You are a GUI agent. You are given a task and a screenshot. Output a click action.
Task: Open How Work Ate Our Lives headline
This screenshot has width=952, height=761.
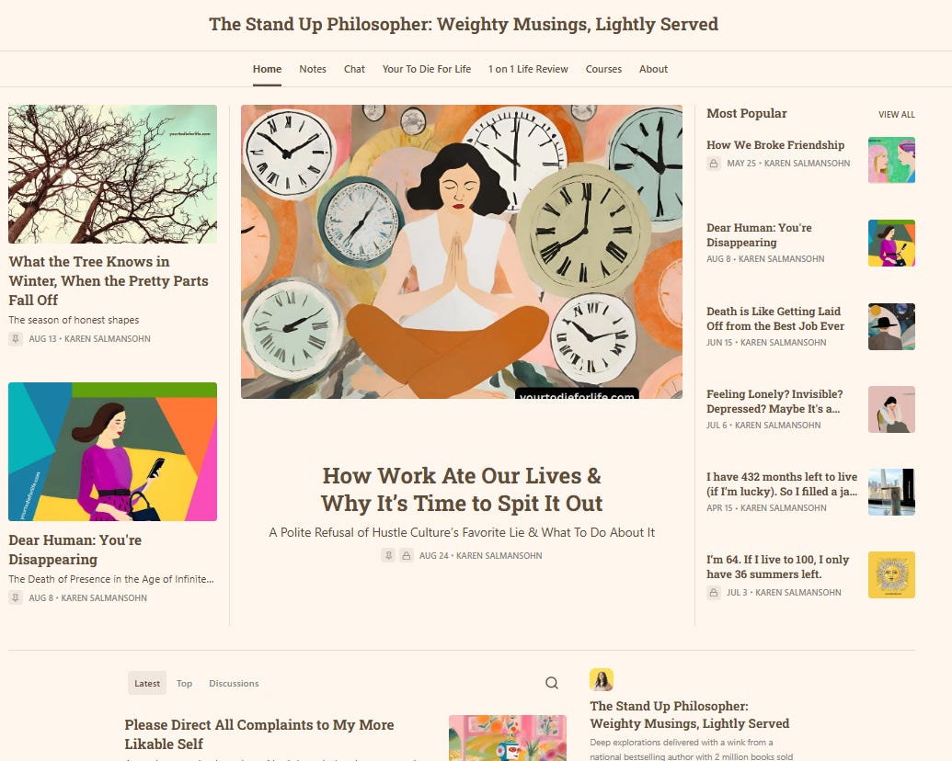point(462,490)
